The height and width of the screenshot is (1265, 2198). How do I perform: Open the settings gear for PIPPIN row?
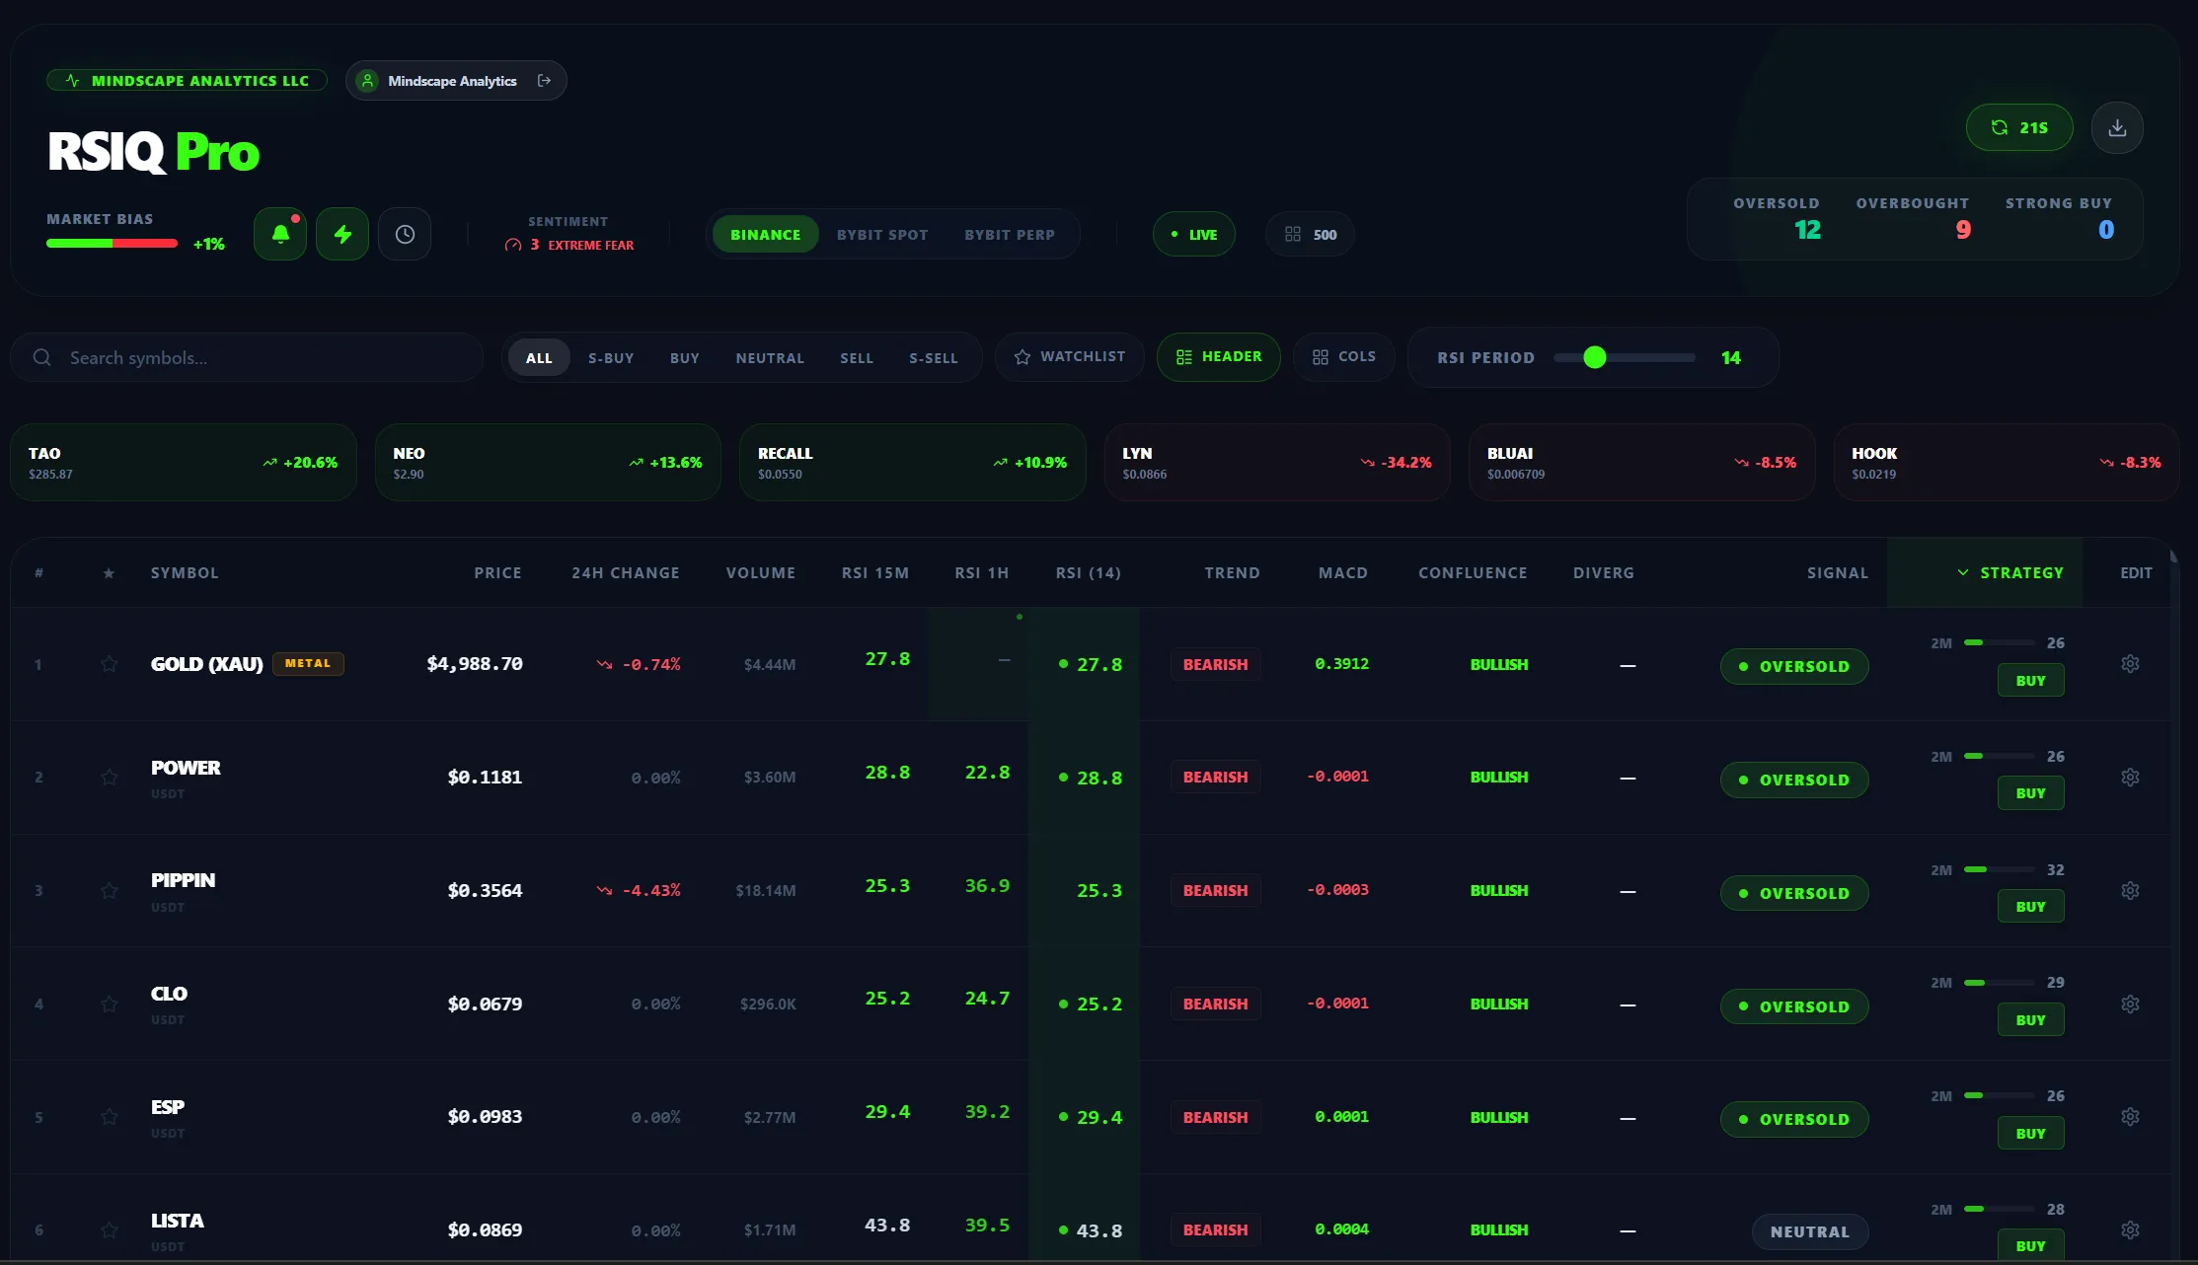point(2130,890)
